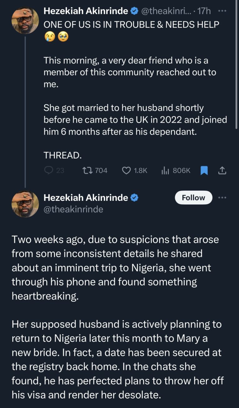Click the verified badge beside the Follow button
Screen dimensions: 239x408
(x=134, y=197)
